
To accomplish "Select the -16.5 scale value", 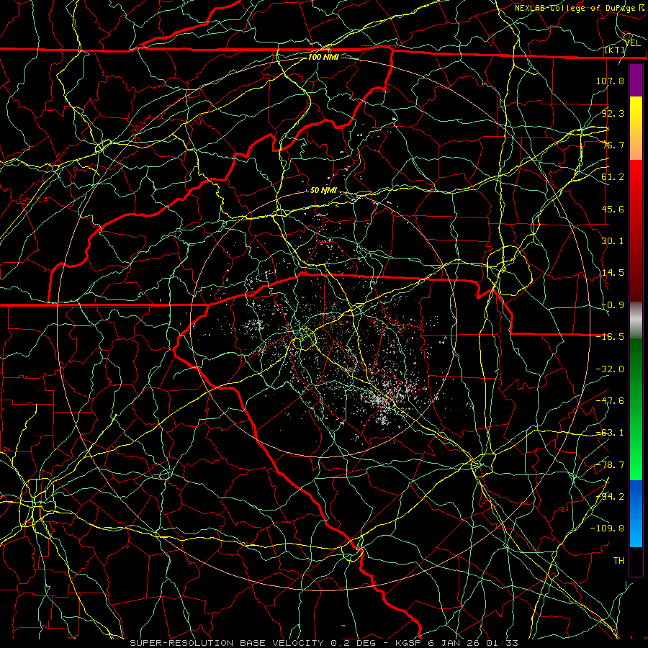I will [610, 337].
